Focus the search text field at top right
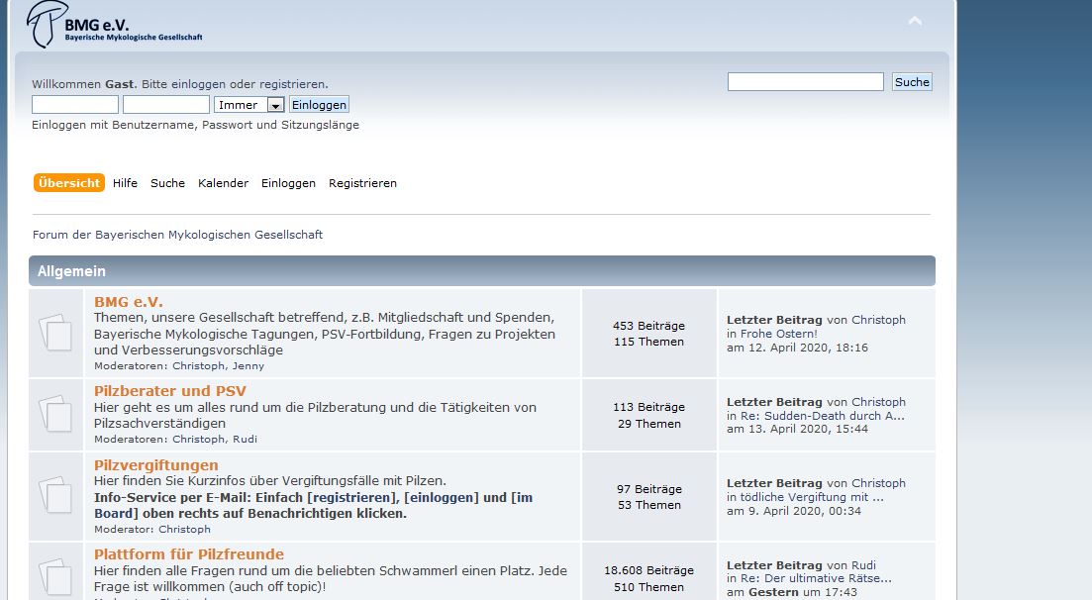This screenshot has width=1092, height=600. 805,82
